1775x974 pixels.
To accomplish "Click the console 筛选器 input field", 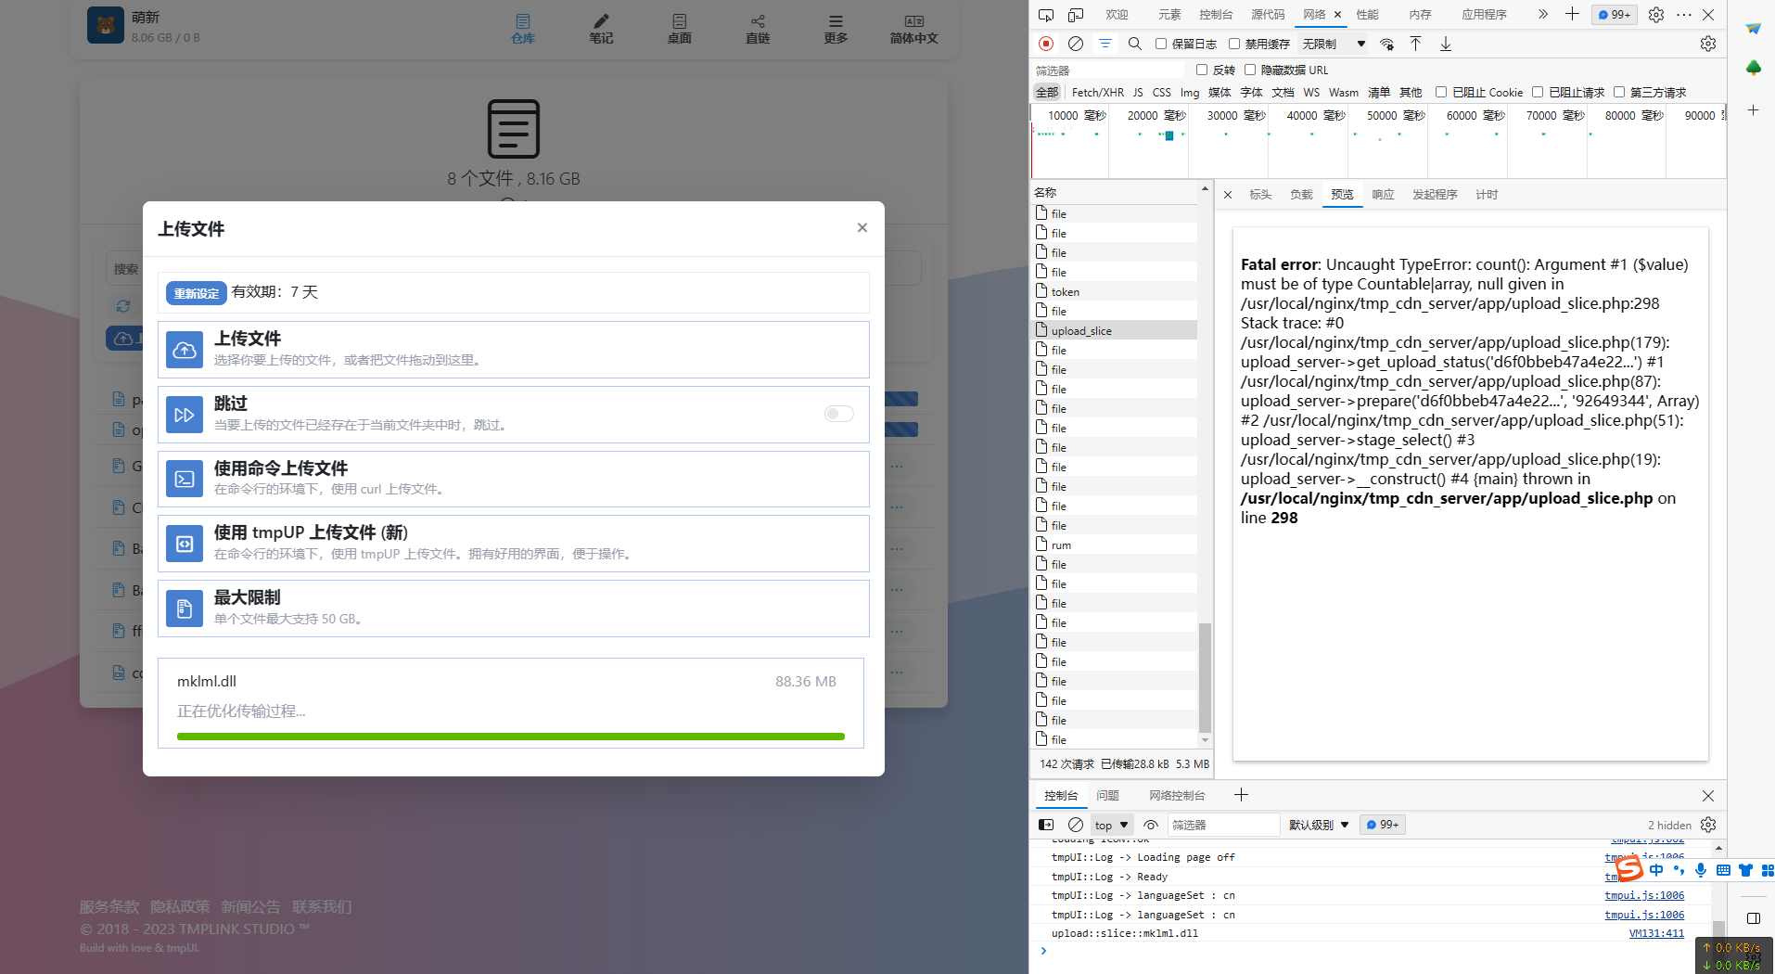I will pos(1223,825).
